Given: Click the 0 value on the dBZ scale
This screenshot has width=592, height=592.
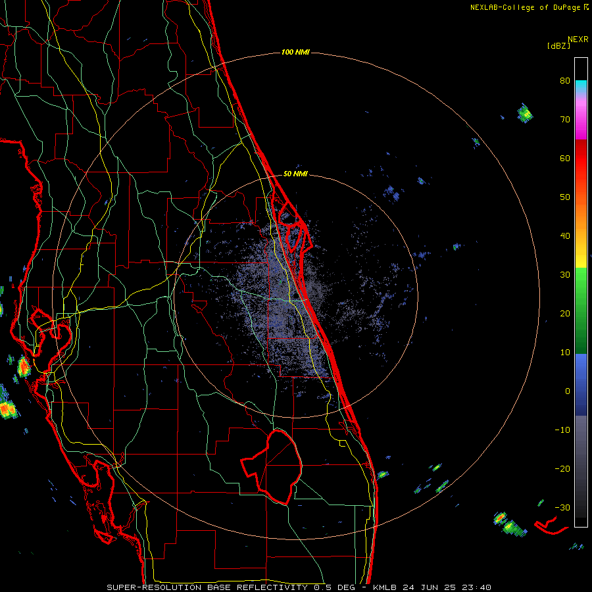Looking at the screenshot, I should click(568, 391).
